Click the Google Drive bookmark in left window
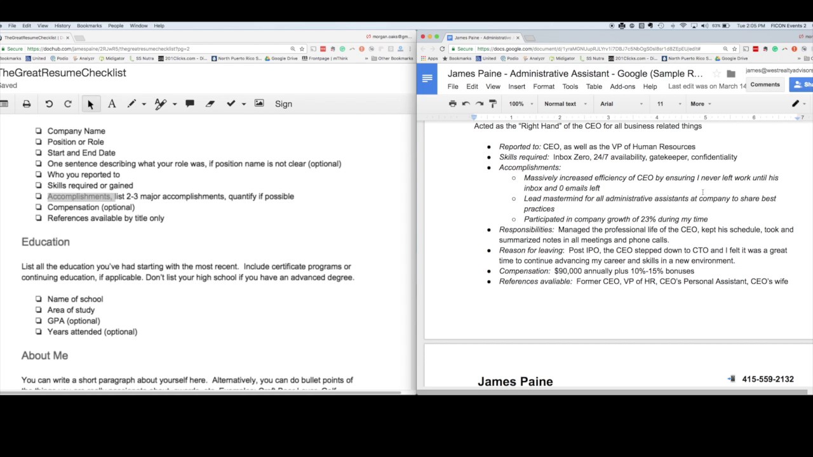Screen dimensions: 813x457 click(281, 58)
